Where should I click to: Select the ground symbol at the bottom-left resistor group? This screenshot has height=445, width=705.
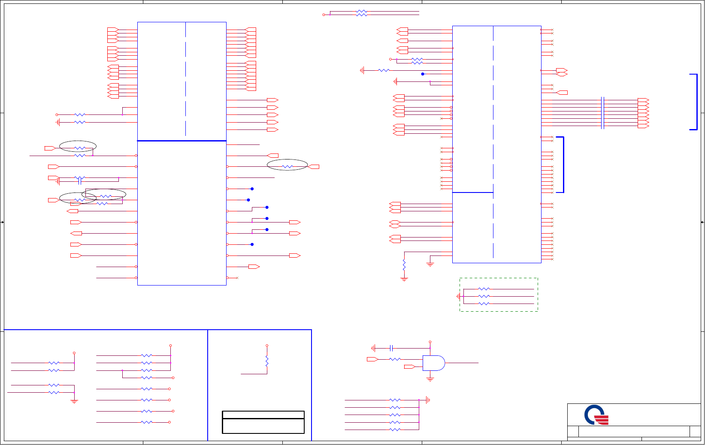click(x=74, y=402)
